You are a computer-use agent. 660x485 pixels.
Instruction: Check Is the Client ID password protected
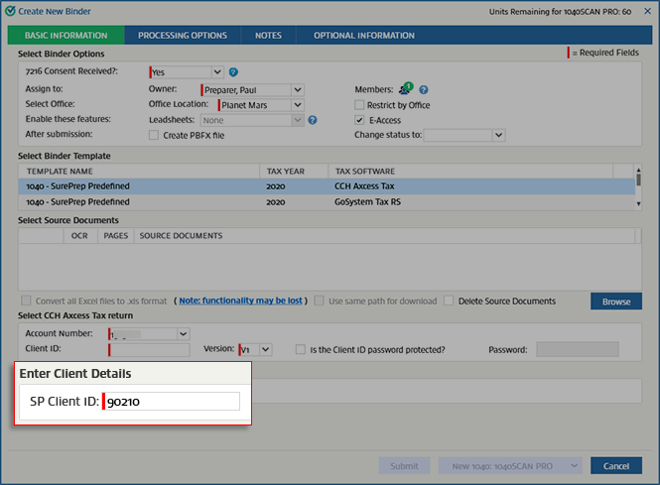(301, 349)
